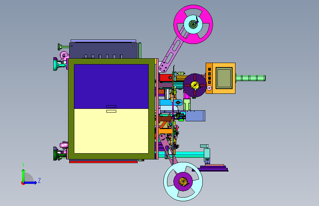Select the small handle on the yellow panel
This screenshot has height=206, width=319.
111,111
